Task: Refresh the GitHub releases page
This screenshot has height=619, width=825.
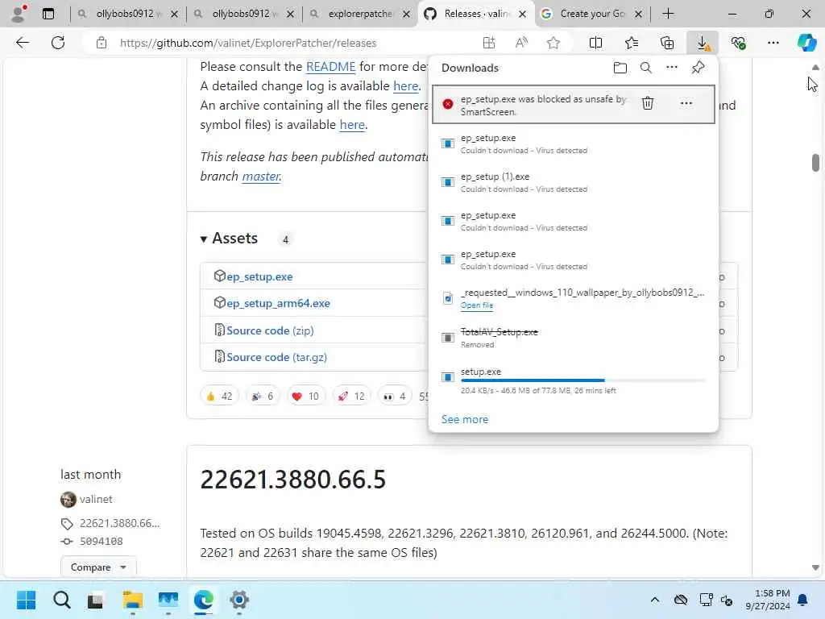Action: coord(58,43)
